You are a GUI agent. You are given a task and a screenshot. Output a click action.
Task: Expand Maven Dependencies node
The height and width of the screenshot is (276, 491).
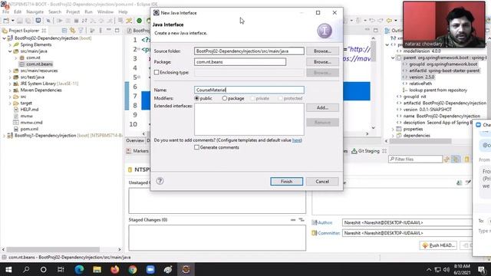[10, 90]
